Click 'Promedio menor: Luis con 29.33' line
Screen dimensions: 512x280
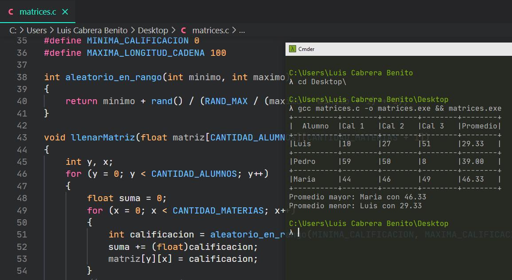coord(355,206)
